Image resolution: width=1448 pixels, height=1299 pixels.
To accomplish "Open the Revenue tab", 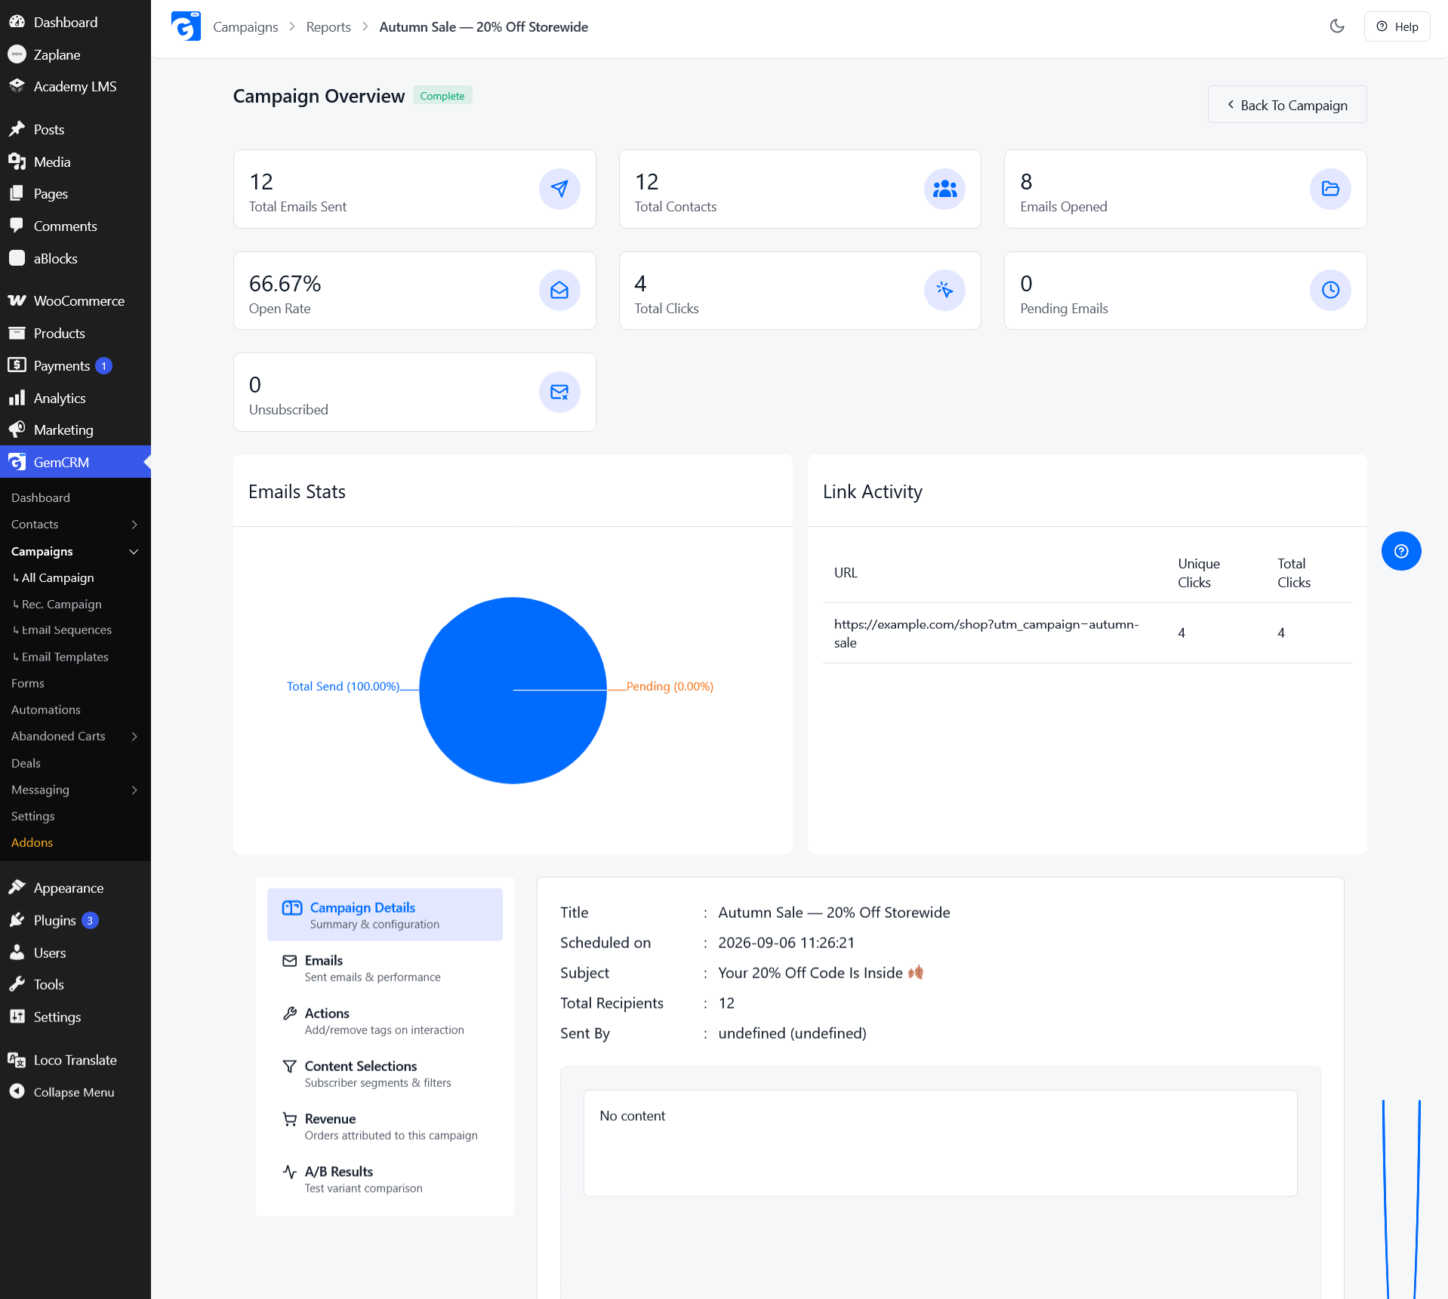I will click(385, 1126).
